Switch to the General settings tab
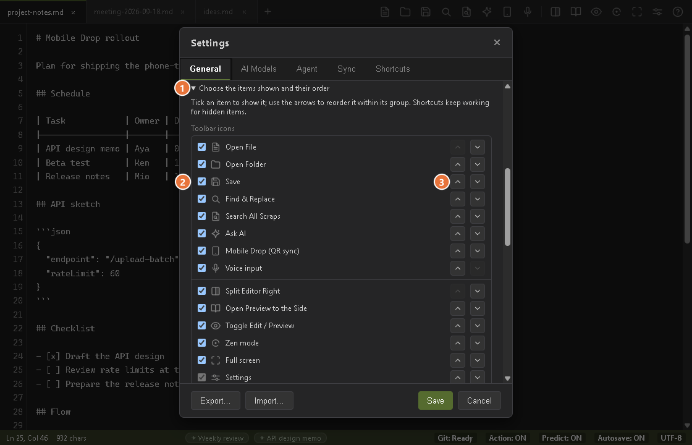 click(205, 69)
